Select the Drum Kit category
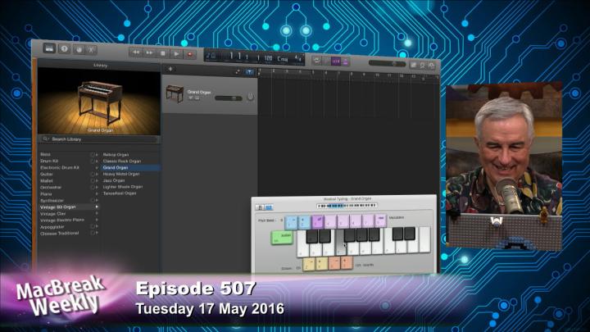 pyautogui.click(x=49, y=161)
